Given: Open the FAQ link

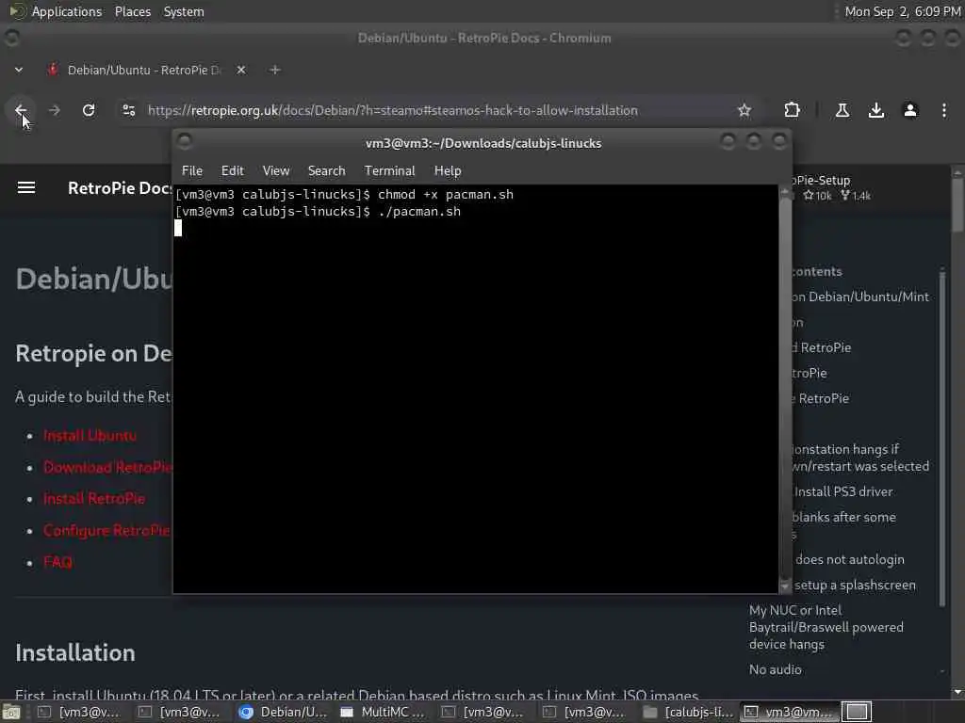Looking at the screenshot, I should click(x=57, y=562).
